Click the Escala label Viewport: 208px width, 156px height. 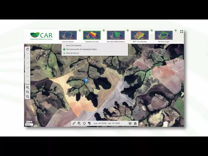29,122
